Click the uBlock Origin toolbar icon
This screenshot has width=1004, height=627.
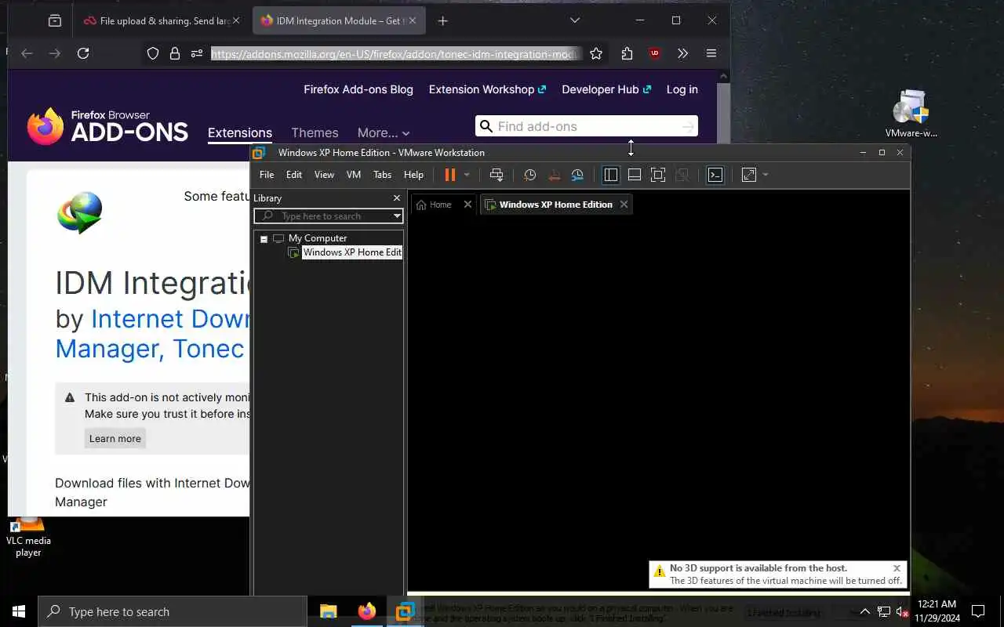click(x=654, y=53)
